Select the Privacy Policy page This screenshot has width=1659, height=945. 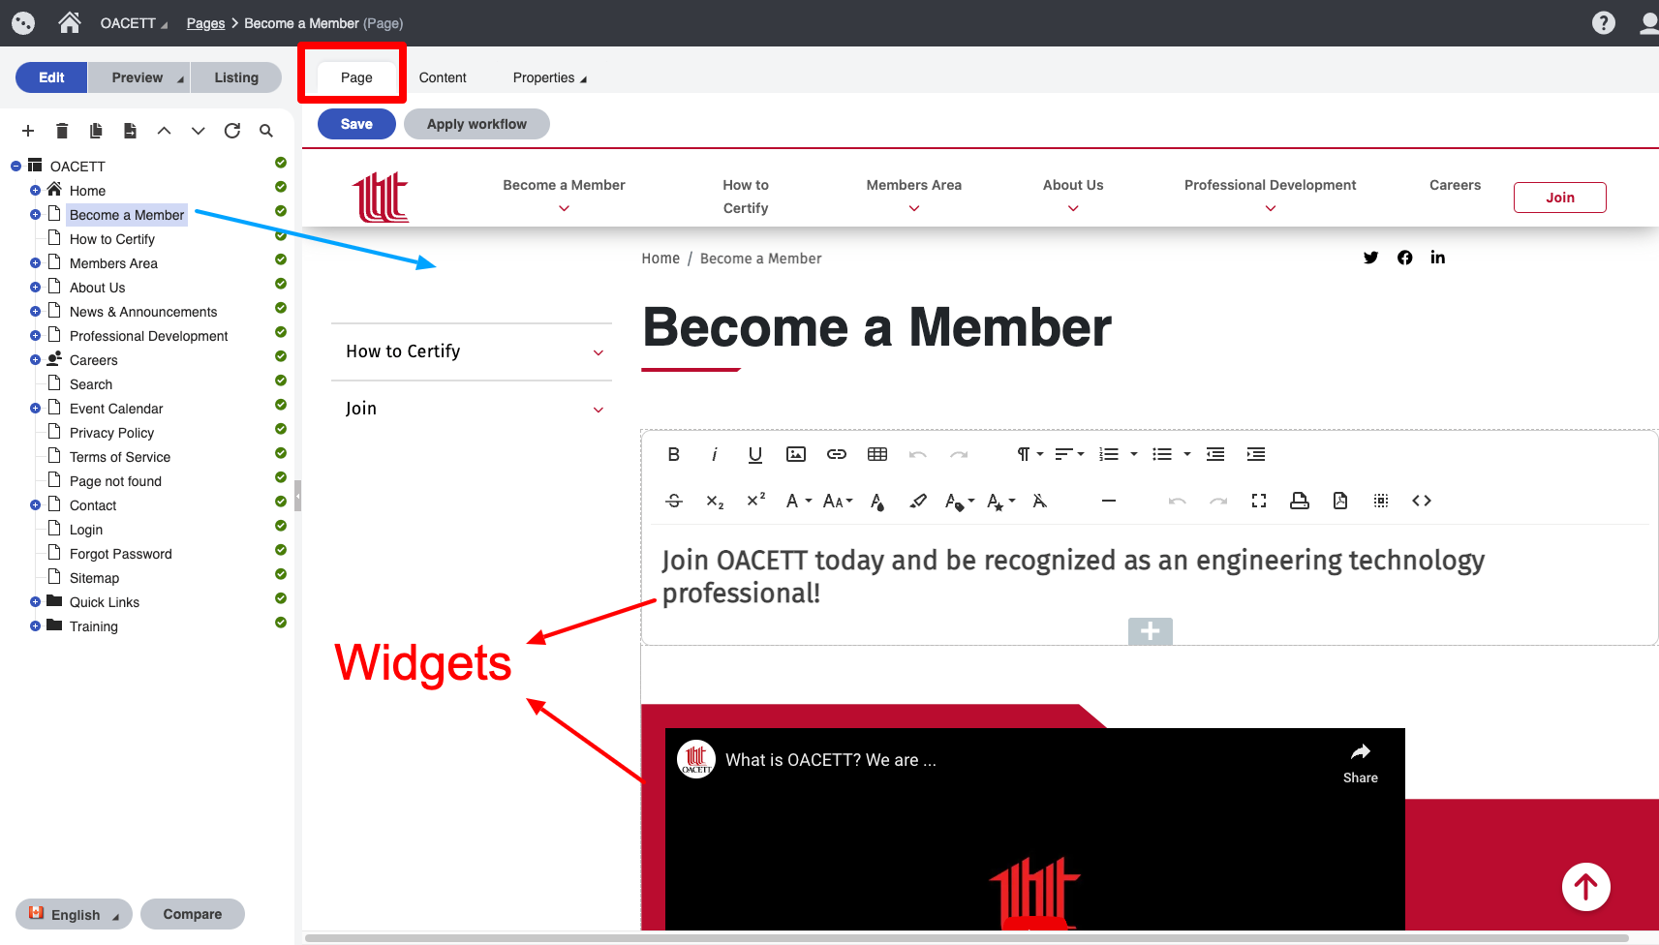[111, 433]
